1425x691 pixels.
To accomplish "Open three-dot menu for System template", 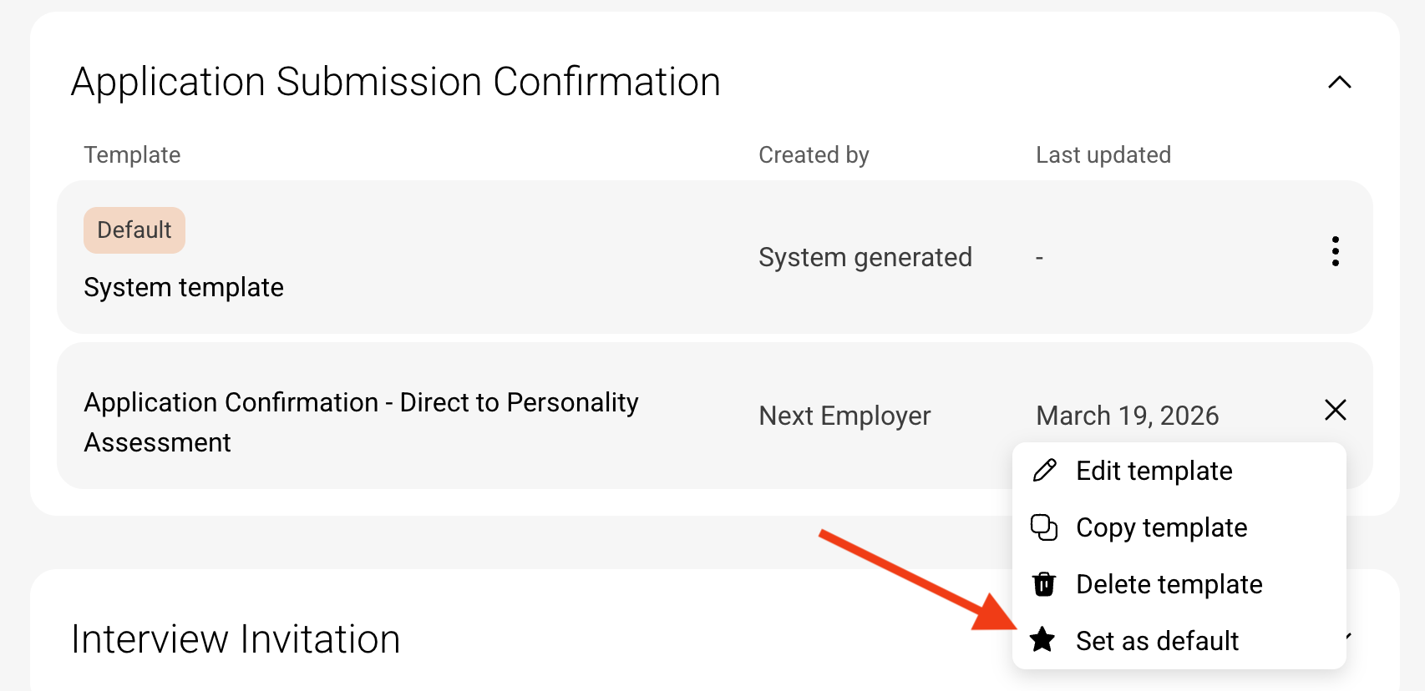I will 1335,251.
